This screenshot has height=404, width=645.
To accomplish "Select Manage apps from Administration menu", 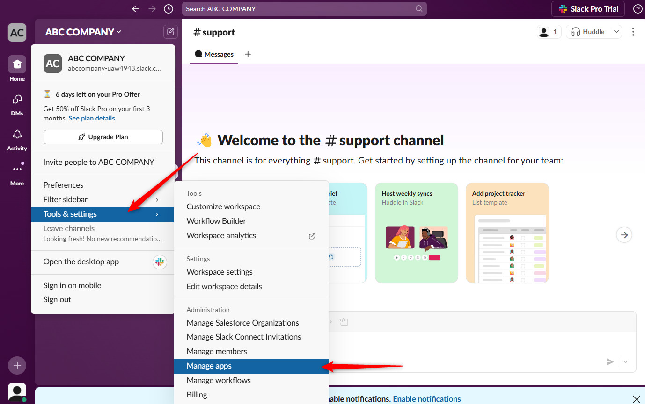I will coord(209,366).
